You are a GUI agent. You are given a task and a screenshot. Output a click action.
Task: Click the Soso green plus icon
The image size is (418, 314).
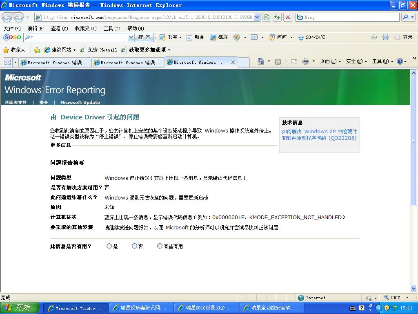pos(374,37)
